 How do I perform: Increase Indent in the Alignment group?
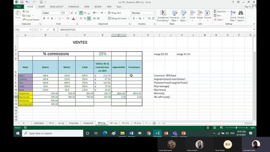(x=98, y=19)
